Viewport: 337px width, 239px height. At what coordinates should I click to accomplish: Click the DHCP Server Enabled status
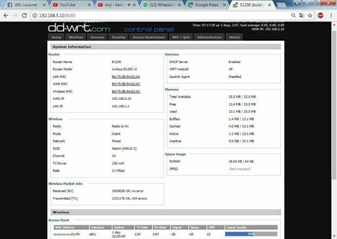tap(234, 62)
